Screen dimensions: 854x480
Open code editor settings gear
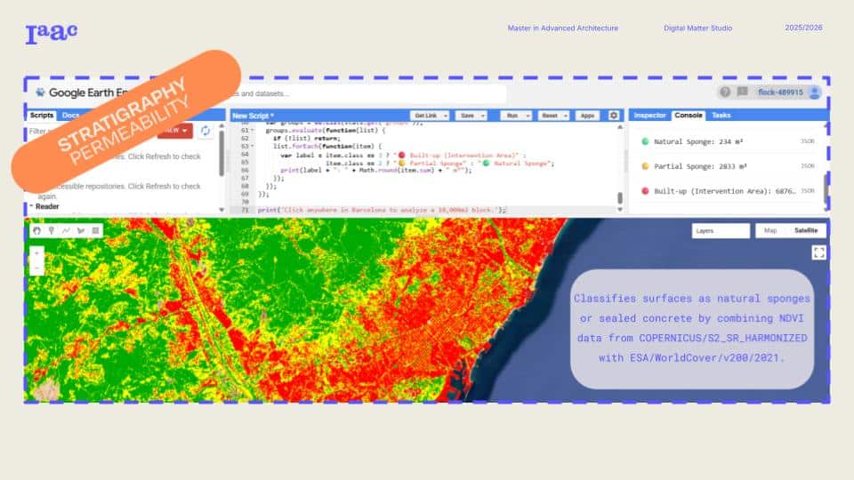coord(614,116)
